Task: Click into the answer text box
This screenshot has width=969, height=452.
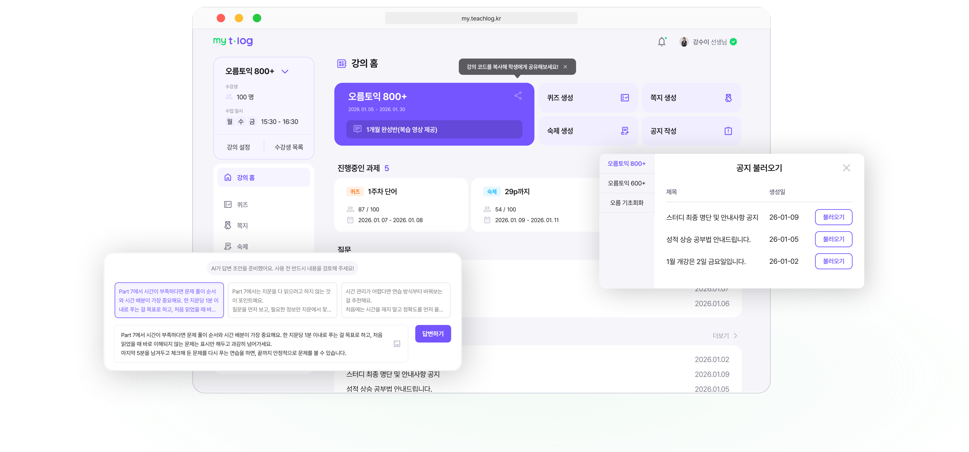Action: [x=261, y=343]
